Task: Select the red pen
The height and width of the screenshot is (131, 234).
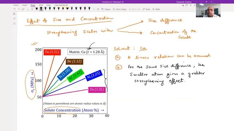Action: pyautogui.click(x=85, y=9)
